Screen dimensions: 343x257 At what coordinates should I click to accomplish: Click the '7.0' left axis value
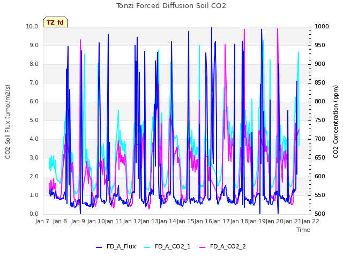tap(34, 83)
